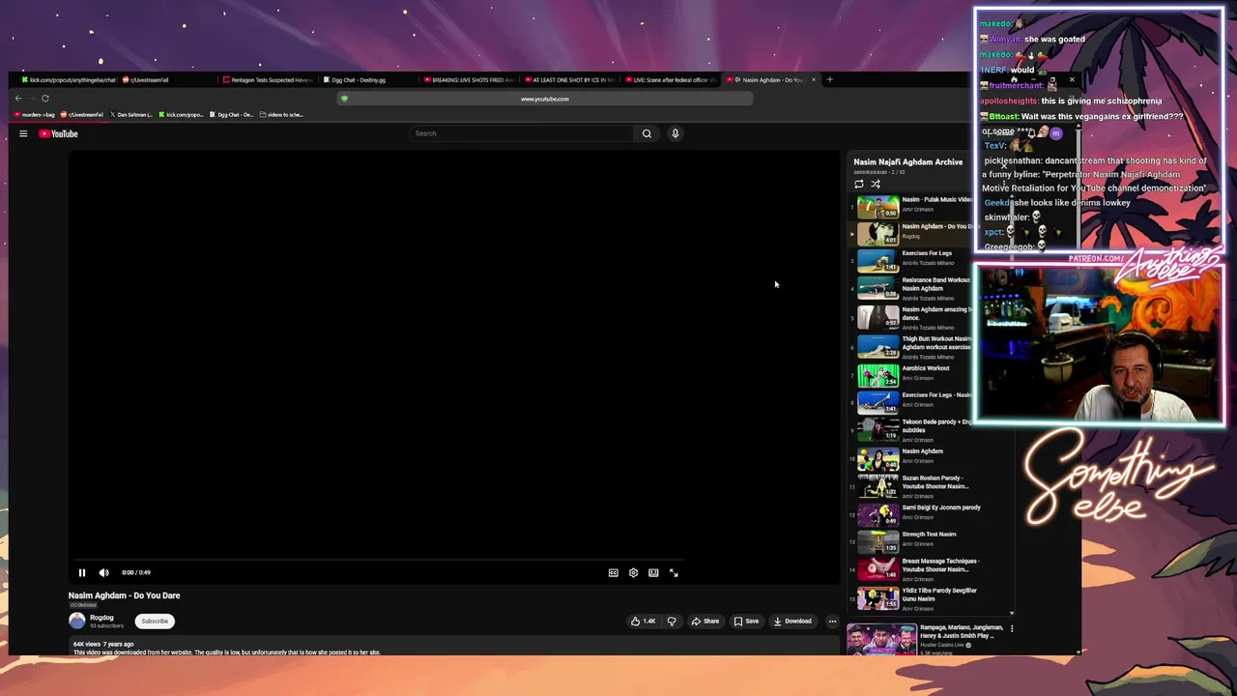This screenshot has width=1237, height=696.
Task: Toggle playlist loop
Action: (x=859, y=184)
